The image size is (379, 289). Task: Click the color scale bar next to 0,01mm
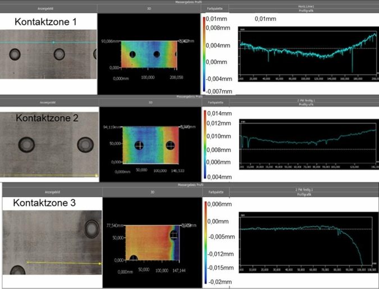(205, 54)
